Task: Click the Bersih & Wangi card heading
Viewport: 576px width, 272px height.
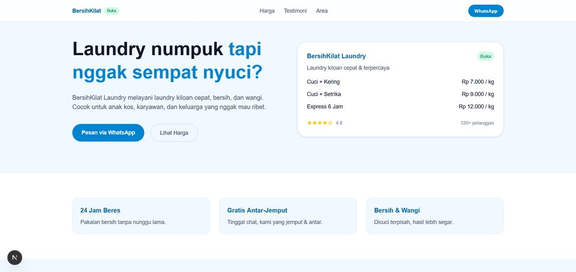Action: [397, 210]
